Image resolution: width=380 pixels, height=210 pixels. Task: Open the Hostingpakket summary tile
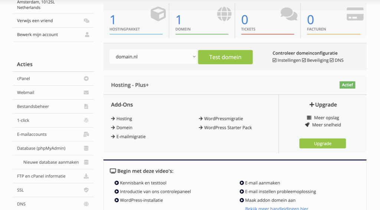[136, 21]
